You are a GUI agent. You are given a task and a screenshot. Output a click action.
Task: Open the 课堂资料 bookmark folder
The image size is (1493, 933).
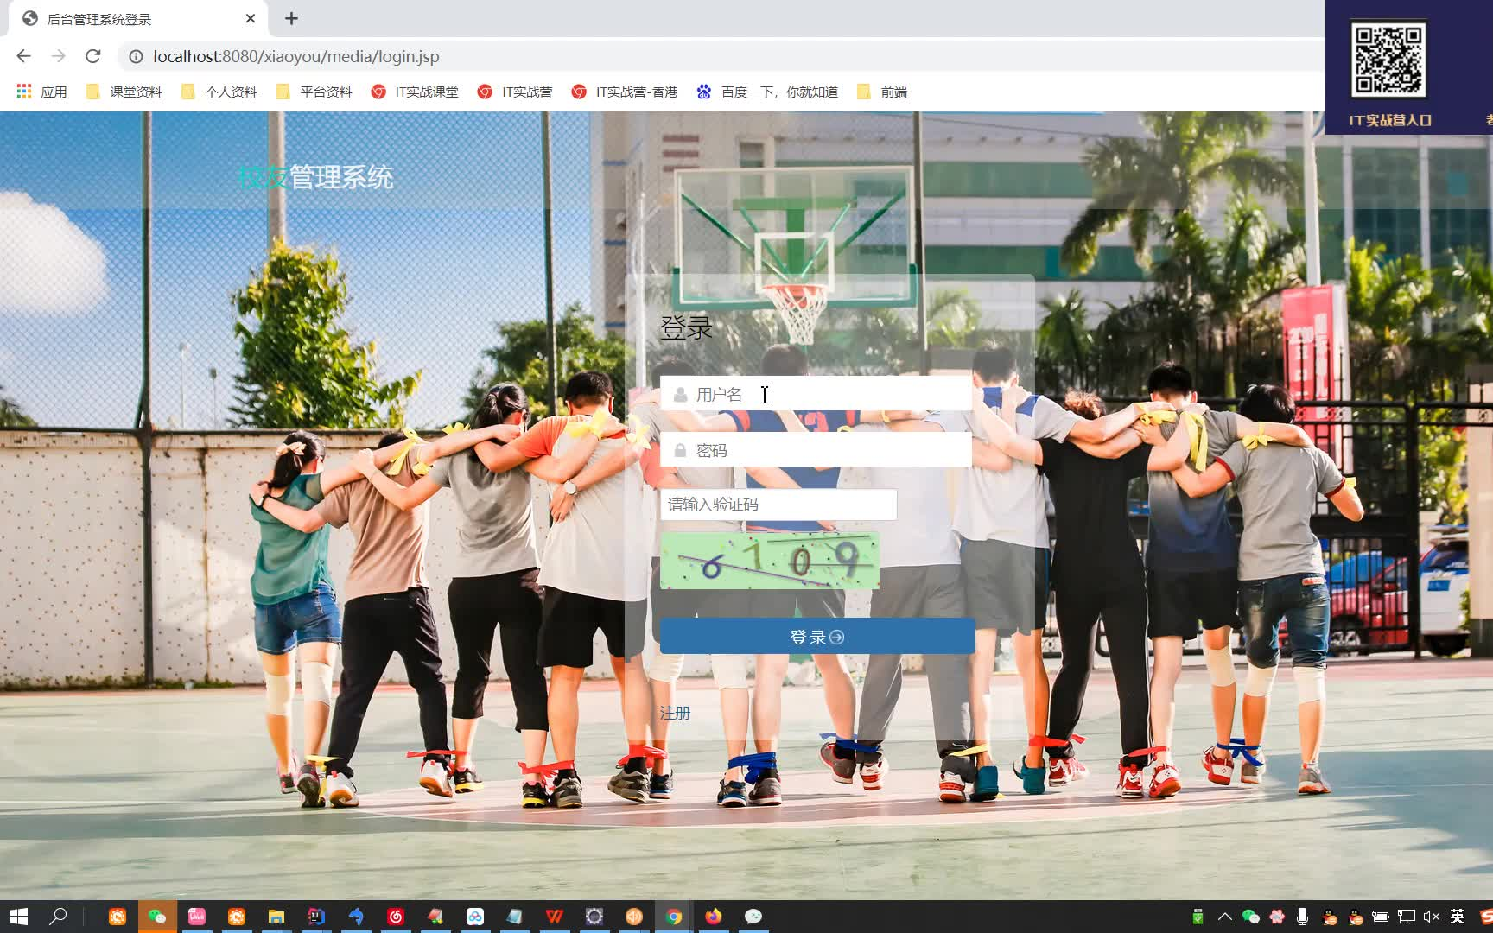click(124, 92)
